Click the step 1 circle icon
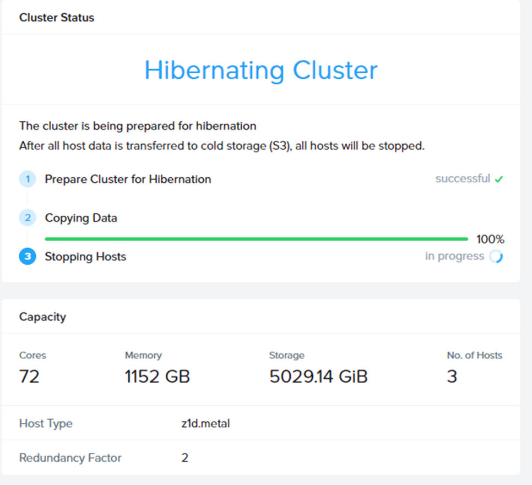 click(x=28, y=179)
